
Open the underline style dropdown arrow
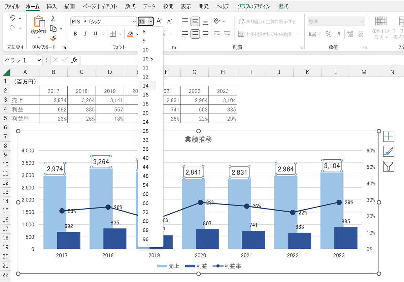(x=102, y=34)
